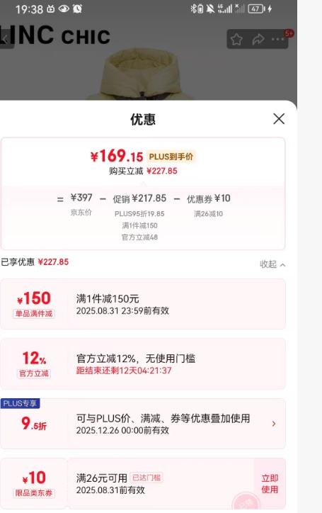The width and height of the screenshot is (322, 513).
Task: Tap the 单品满件减 label tag
Action: (34, 314)
